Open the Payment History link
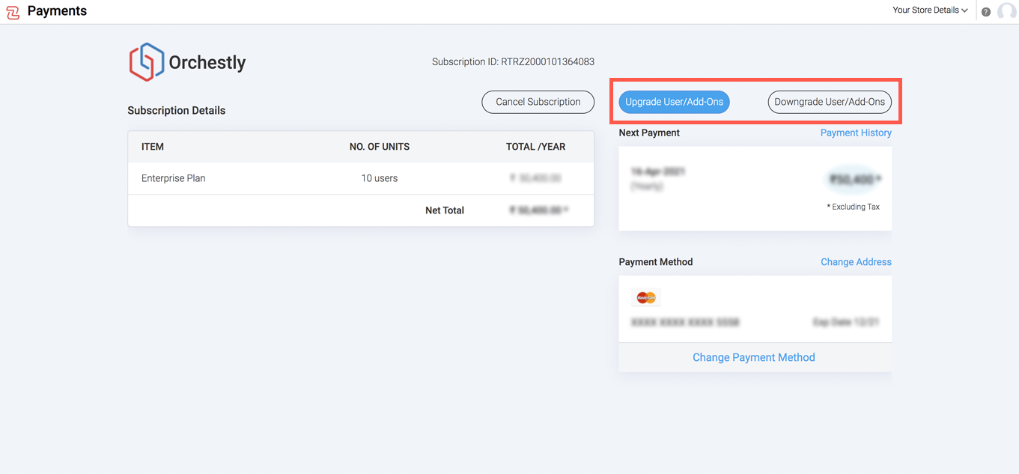 pyautogui.click(x=856, y=133)
